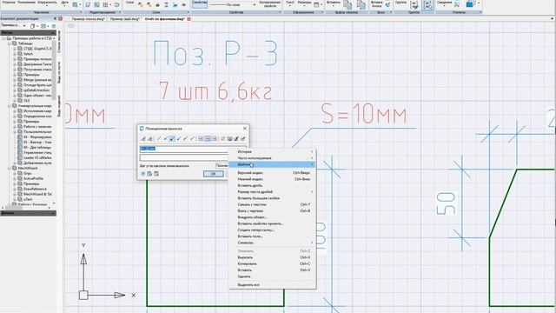Choose Взять с чертежа menu entry
The height and width of the screenshot is (313, 556).
click(x=272, y=210)
